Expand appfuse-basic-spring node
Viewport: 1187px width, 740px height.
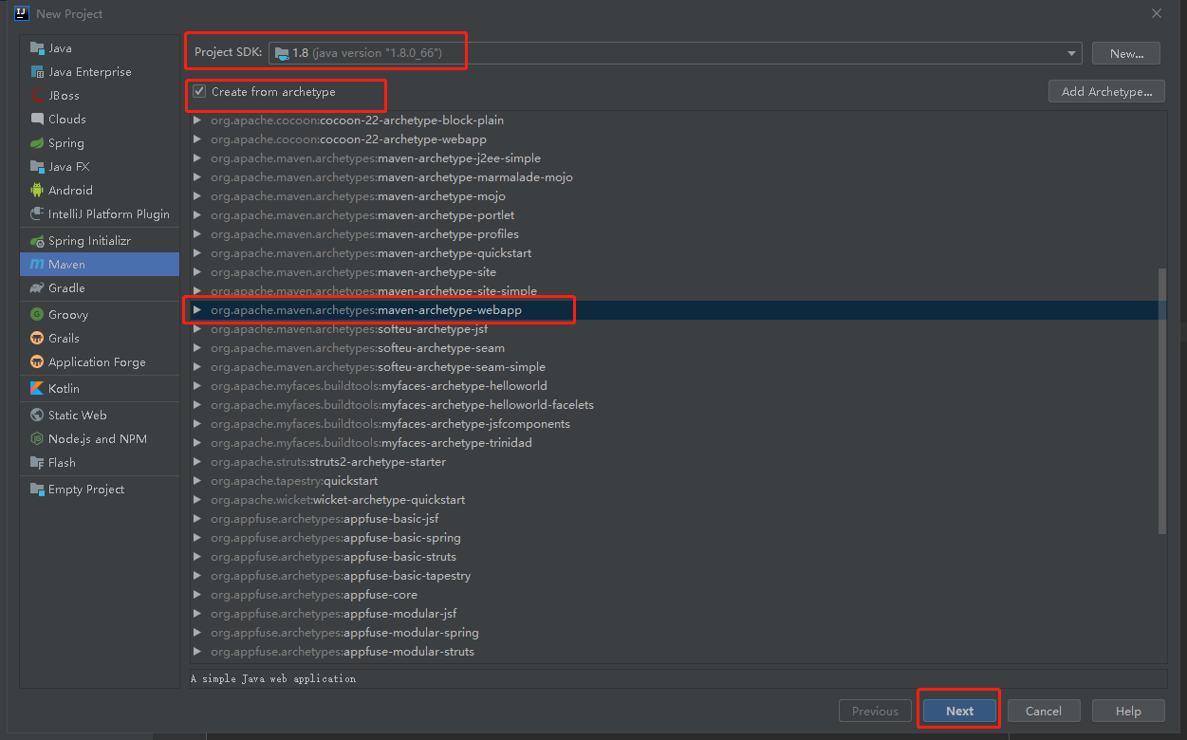[x=197, y=538]
